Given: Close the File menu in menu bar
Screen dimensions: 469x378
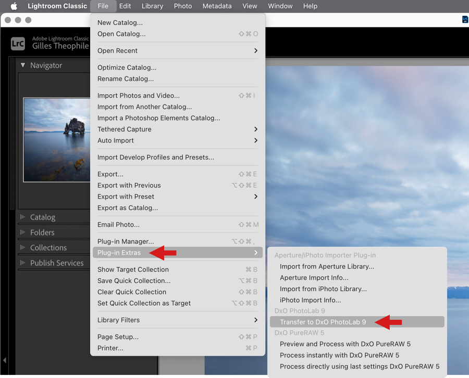Looking at the screenshot, I should coord(103,6).
